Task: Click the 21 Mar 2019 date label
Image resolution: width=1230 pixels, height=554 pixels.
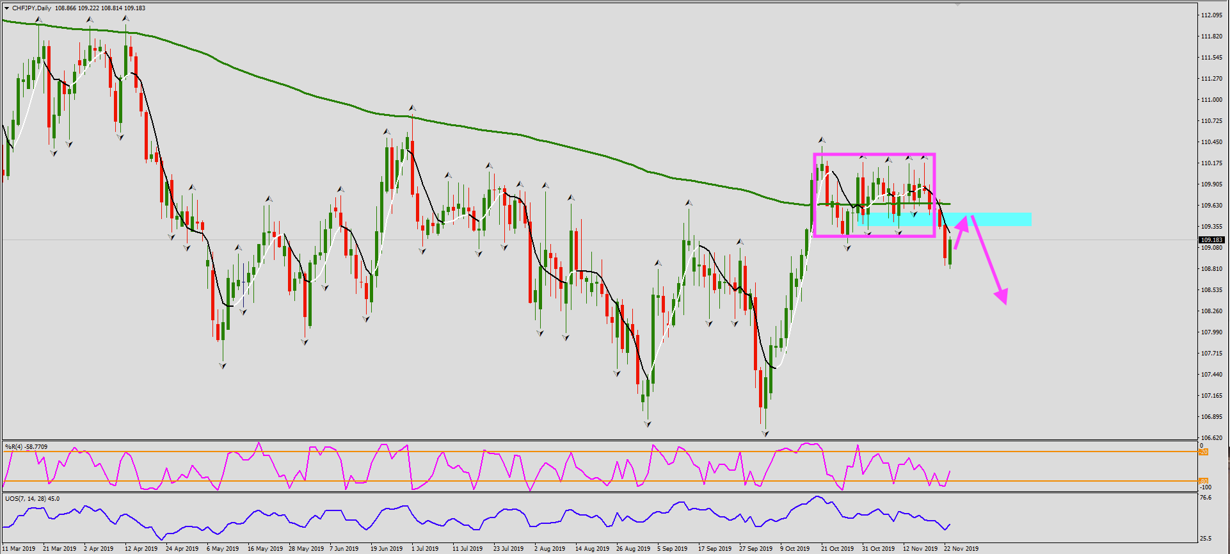Action: [x=60, y=549]
